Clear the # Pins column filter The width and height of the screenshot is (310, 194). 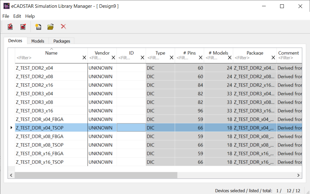(x=200, y=58)
